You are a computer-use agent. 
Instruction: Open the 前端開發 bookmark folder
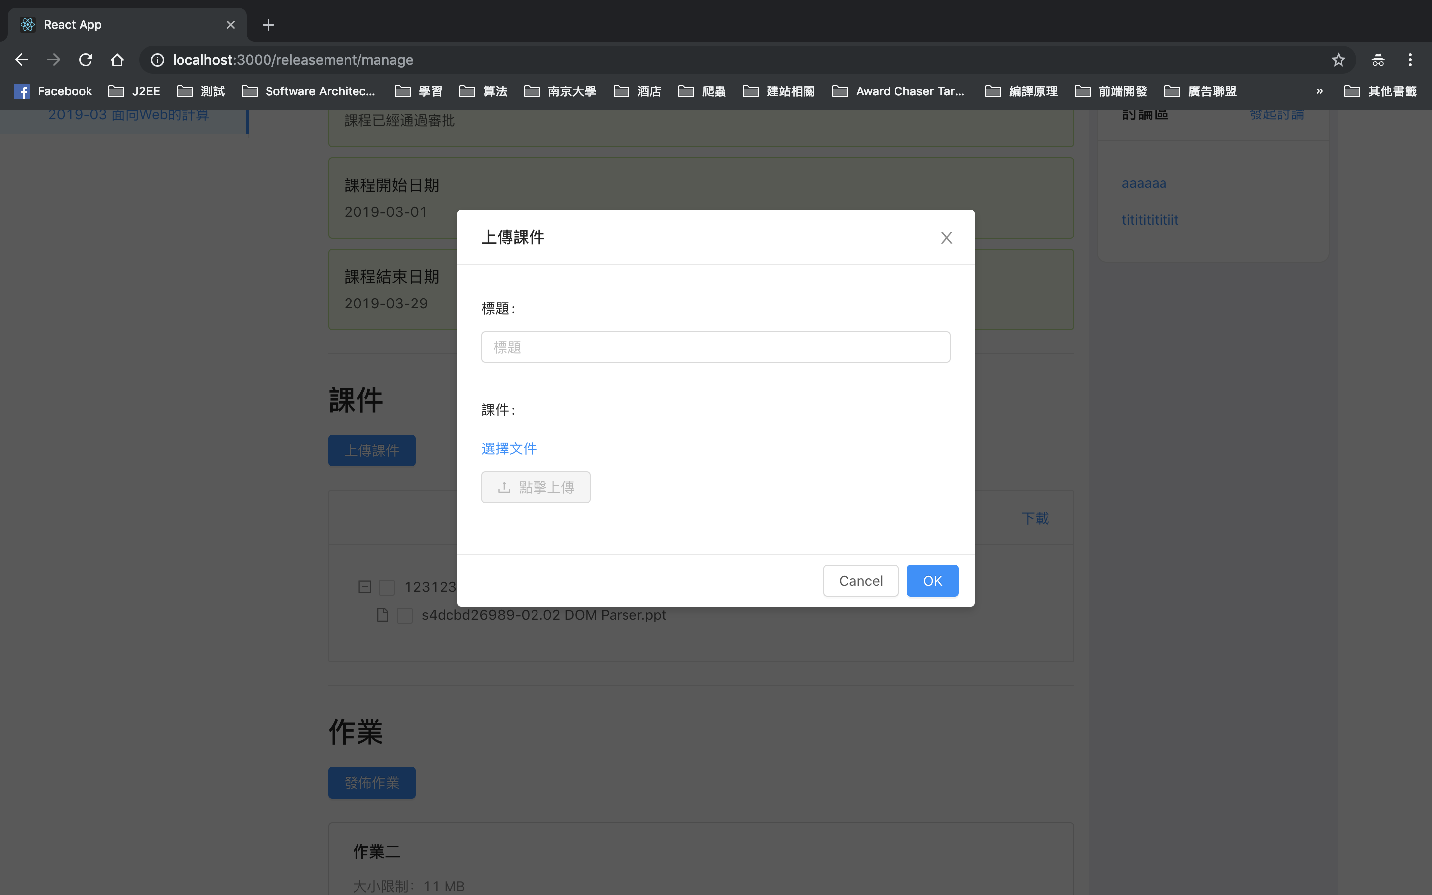1111,91
